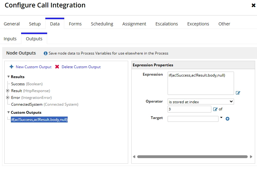
Task: Click the Target input field
Action: pyautogui.click(x=193, y=119)
